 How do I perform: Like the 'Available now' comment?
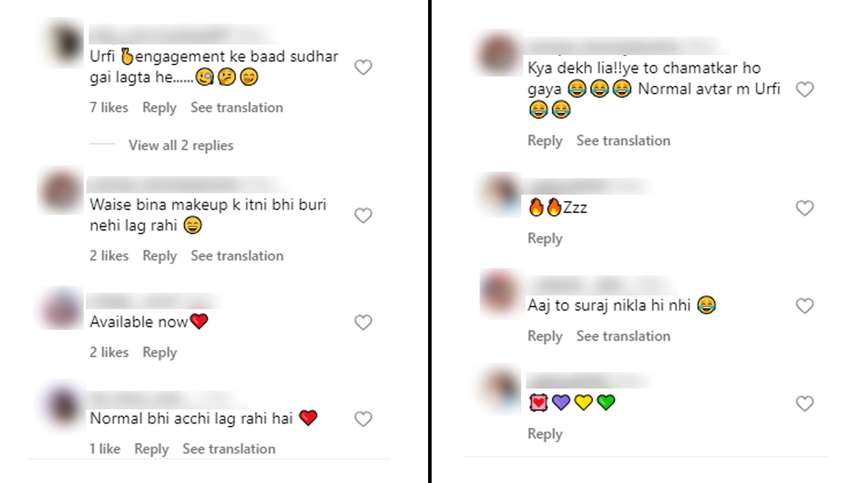tap(364, 323)
